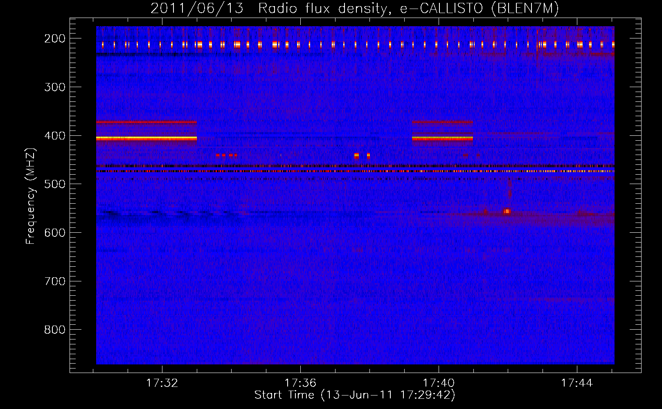Click the 17:32 time tick label
The height and width of the screenshot is (409, 662).
(162, 383)
